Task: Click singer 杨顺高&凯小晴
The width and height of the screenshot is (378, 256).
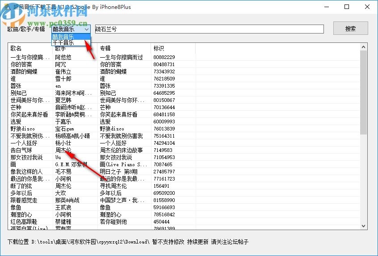Action: (x=72, y=136)
